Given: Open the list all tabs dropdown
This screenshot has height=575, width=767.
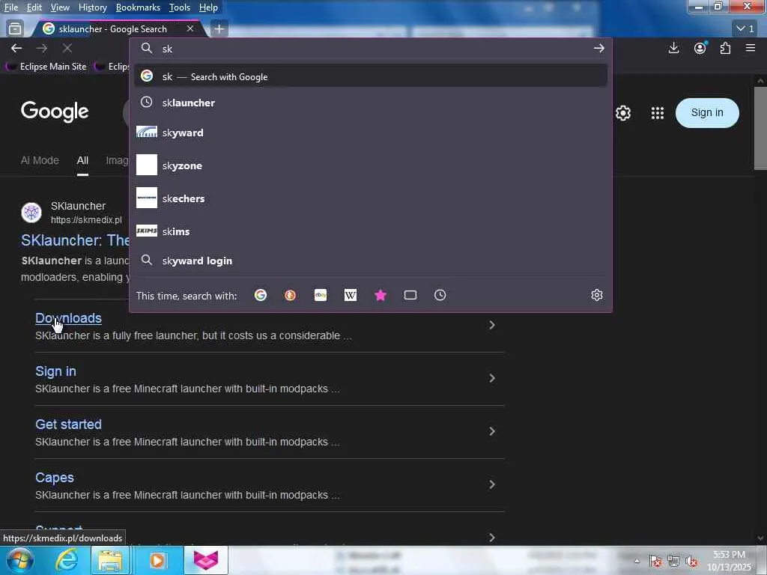Looking at the screenshot, I should pos(745,29).
